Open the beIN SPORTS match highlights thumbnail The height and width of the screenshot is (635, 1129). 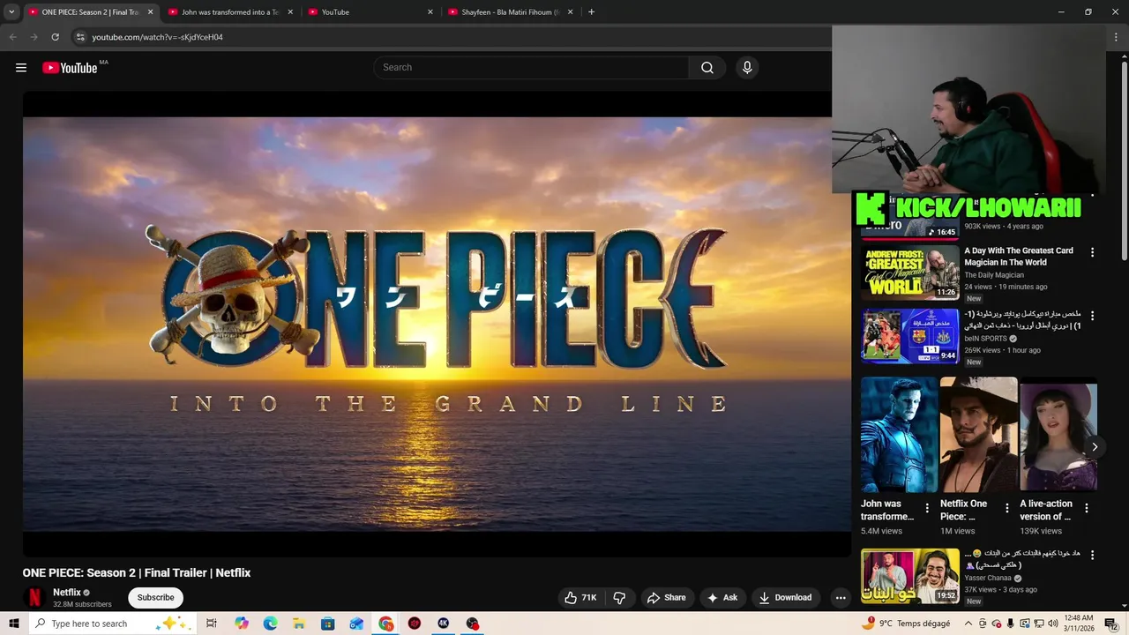[910, 336]
